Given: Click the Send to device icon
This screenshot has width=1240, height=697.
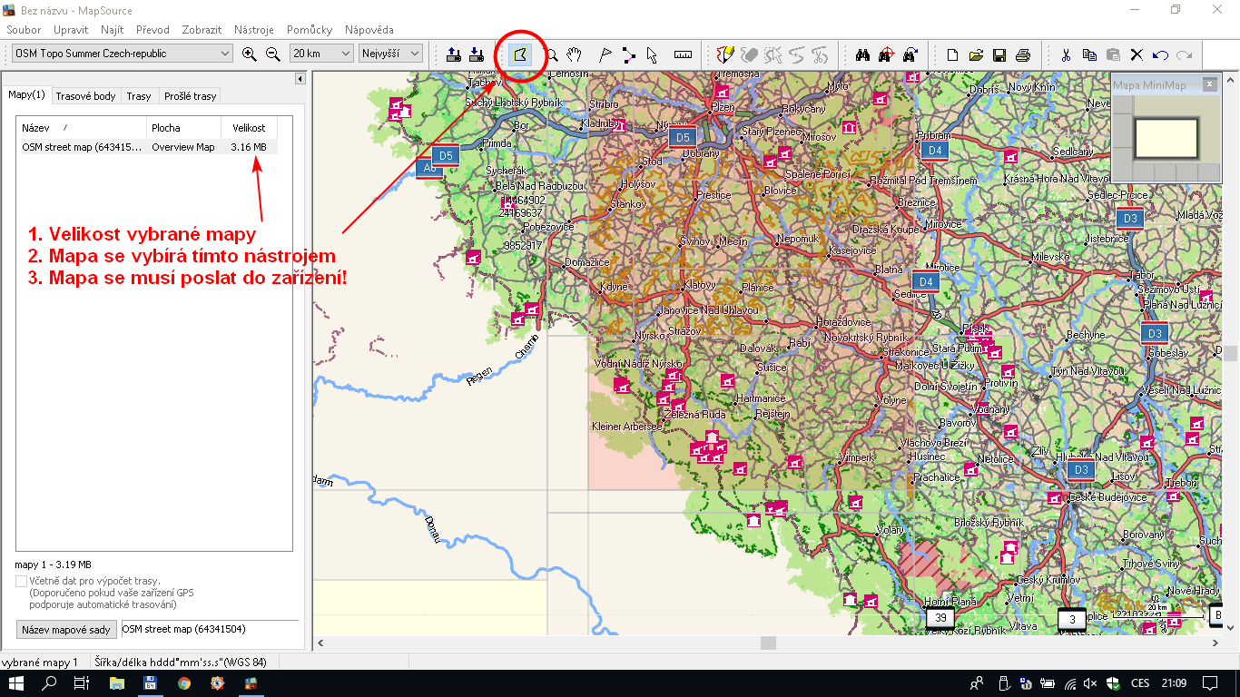Looking at the screenshot, I should [x=453, y=54].
